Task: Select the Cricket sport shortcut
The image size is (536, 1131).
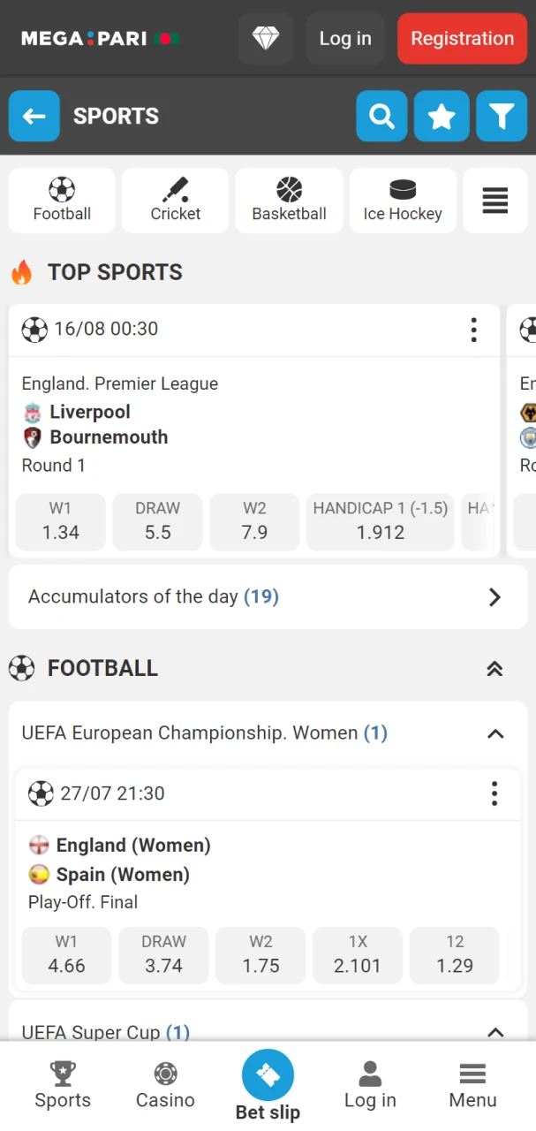Action: click(x=175, y=201)
